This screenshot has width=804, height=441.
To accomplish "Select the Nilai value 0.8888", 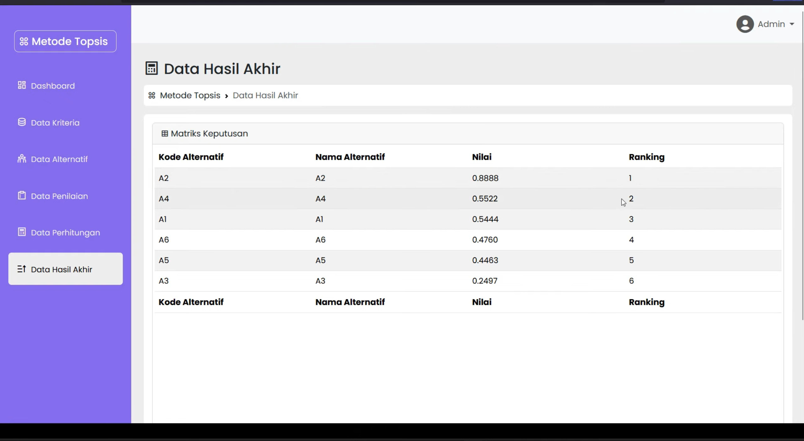I will [x=485, y=178].
